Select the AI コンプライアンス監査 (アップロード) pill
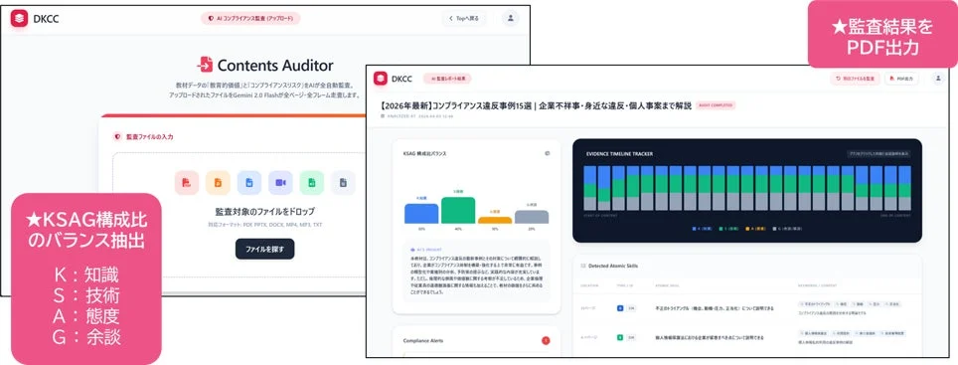This screenshot has width=958, height=365. point(250,18)
